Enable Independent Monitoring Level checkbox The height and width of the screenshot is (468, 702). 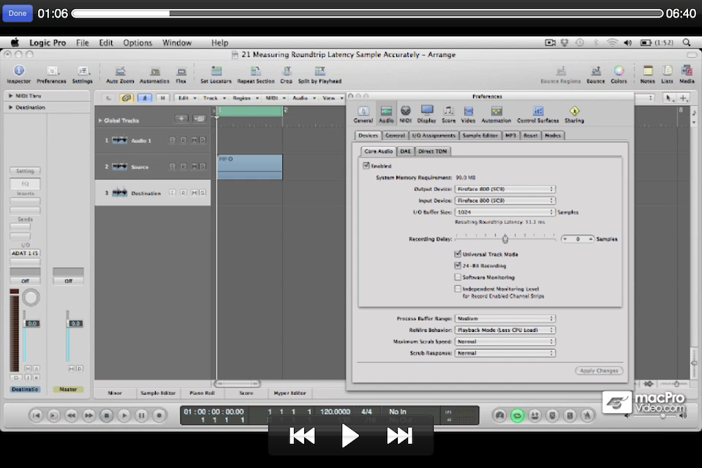(458, 289)
